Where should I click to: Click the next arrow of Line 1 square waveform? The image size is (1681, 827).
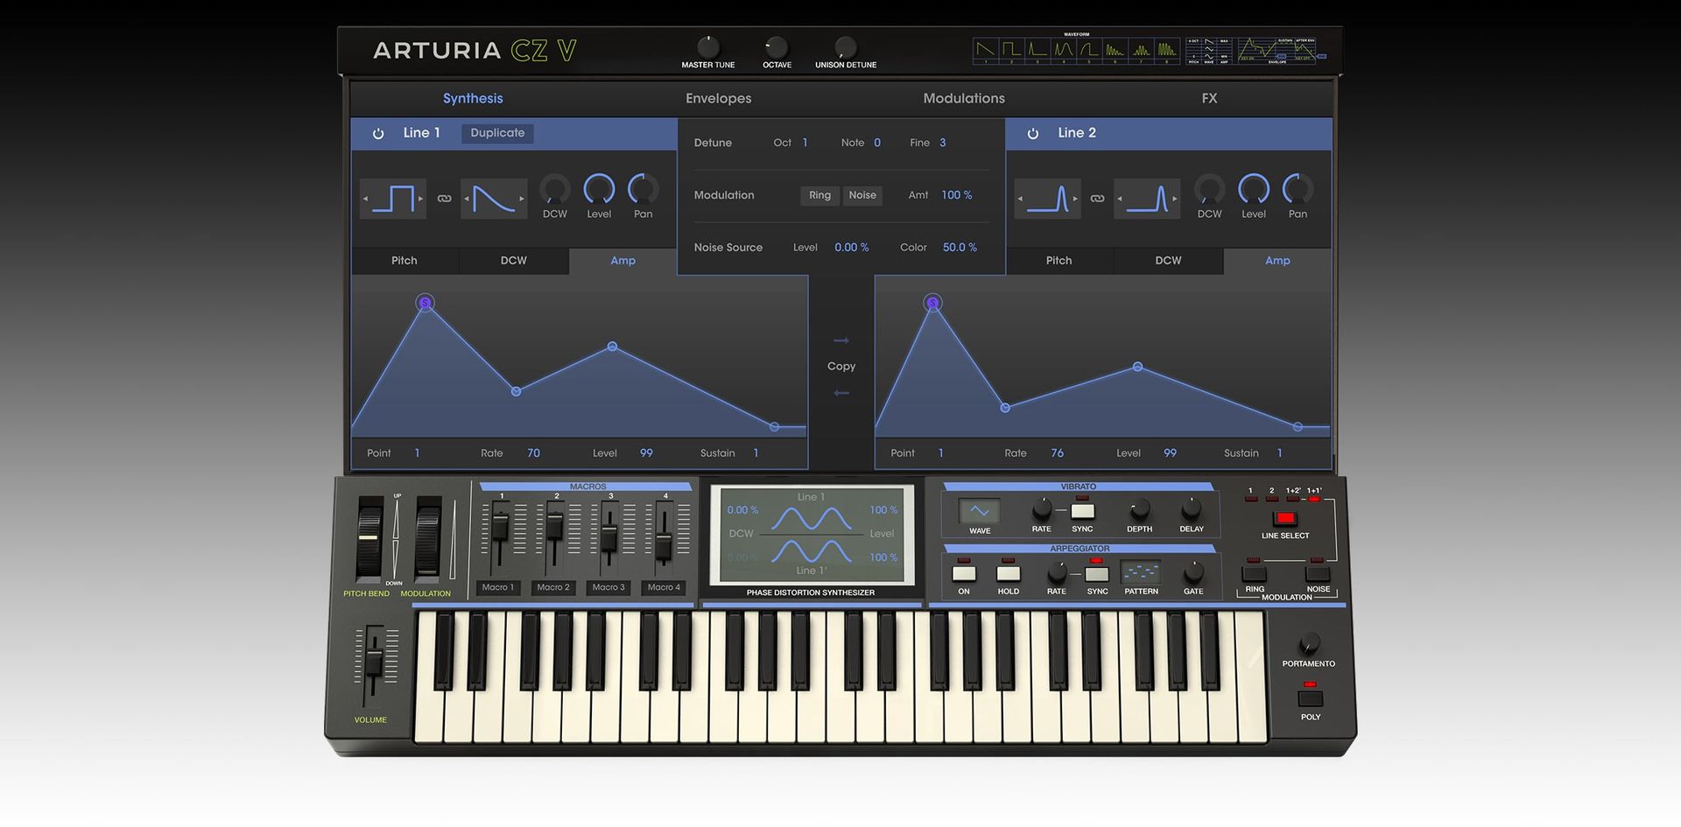point(421,199)
